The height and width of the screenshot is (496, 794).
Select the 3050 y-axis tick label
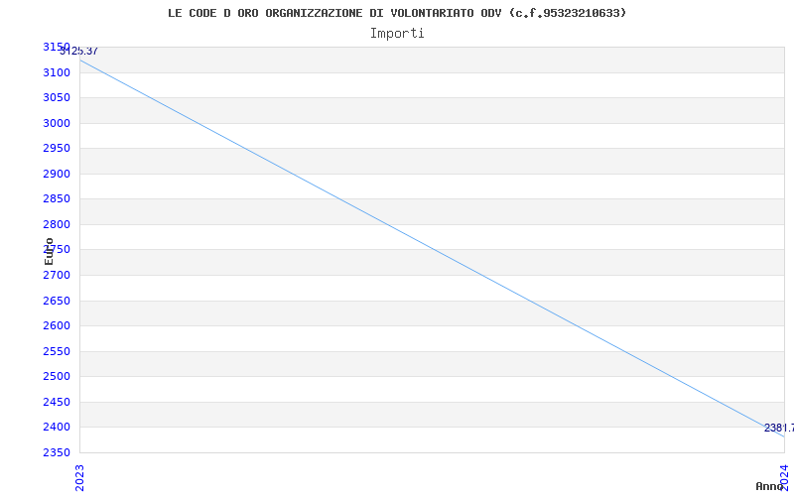pos(57,97)
